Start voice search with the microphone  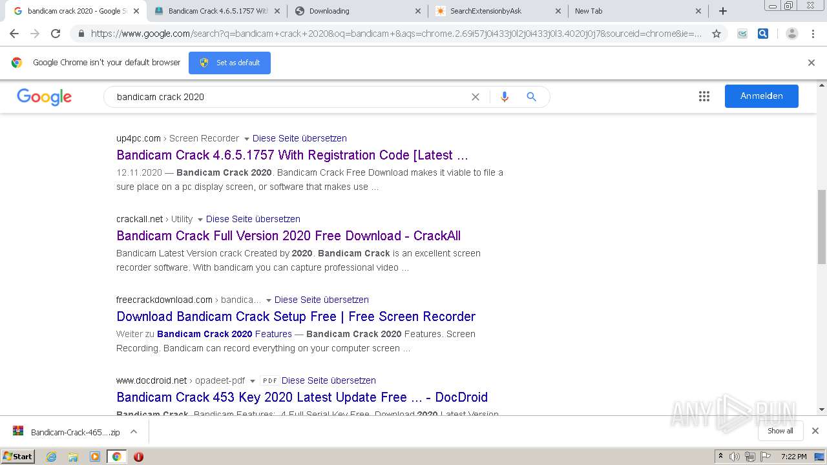[505, 97]
